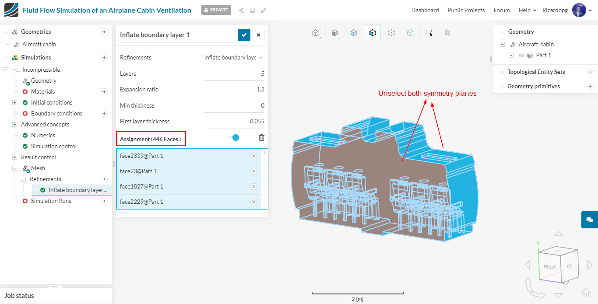This screenshot has width=598, height=304.
Task: Select the Materials tree item
Action: coord(43,91)
